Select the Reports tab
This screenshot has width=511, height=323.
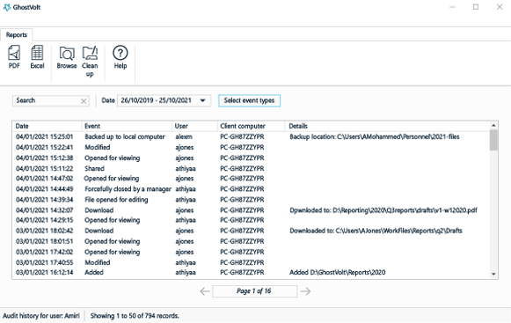coord(17,35)
